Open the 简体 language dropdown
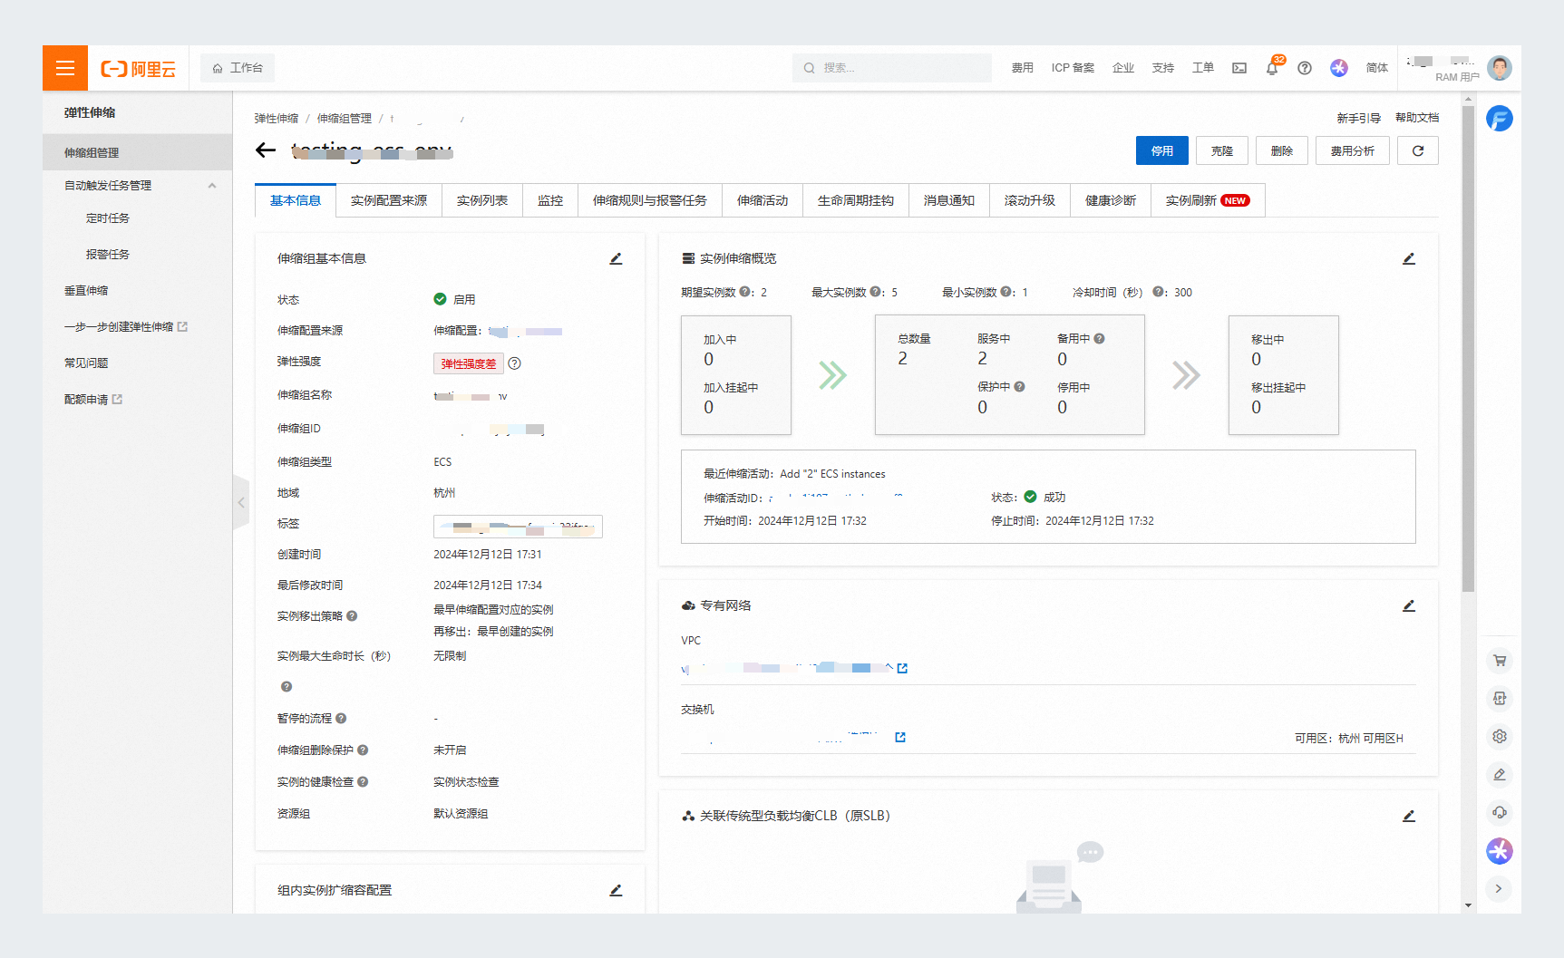Image resolution: width=1564 pixels, height=958 pixels. click(1376, 68)
